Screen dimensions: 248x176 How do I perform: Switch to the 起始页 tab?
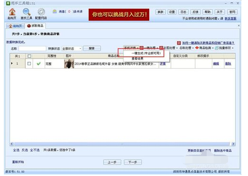pyautogui.click(x=15, y=26)
